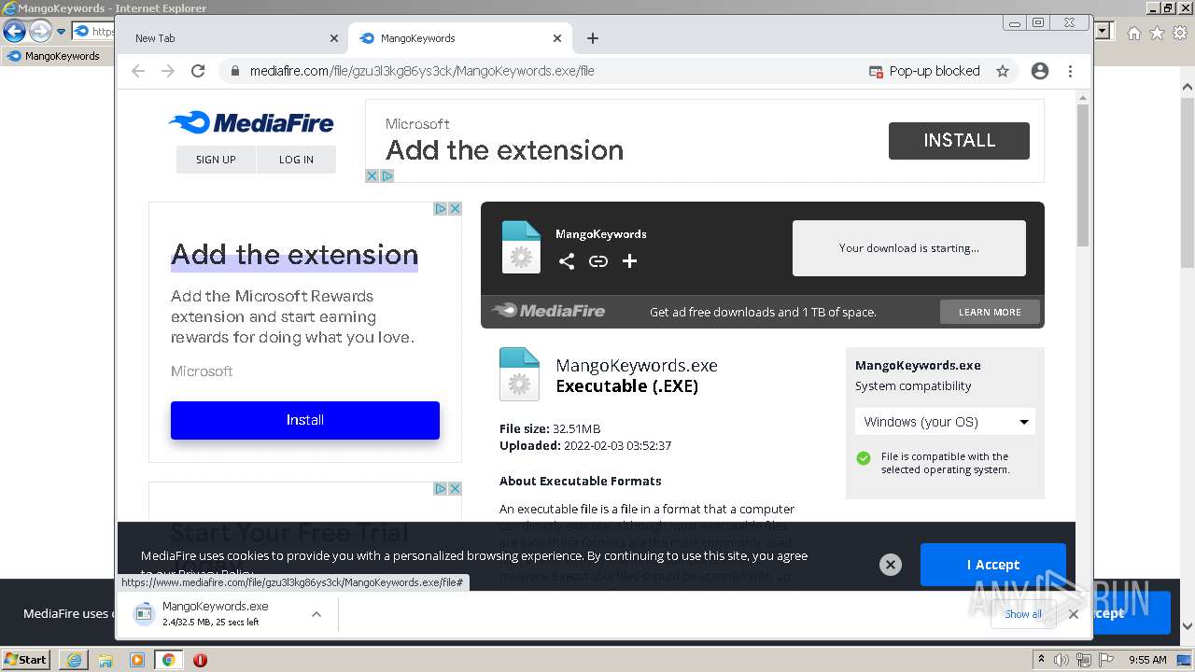Image resolution: width=1195 pixels, height=672 pixels.
Task: Click the Internet Explorer back button
Action: coord(14,32)
